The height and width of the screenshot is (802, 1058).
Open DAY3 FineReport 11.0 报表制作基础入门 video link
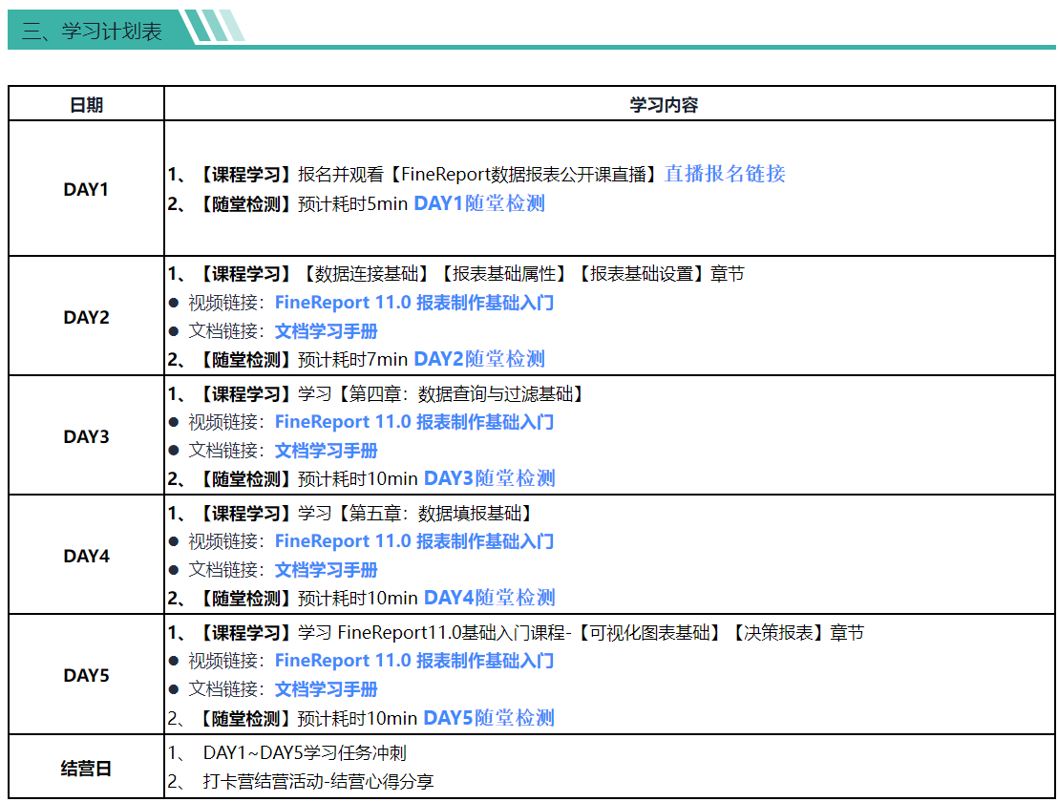pyautogui.click(x=414, y=422)
